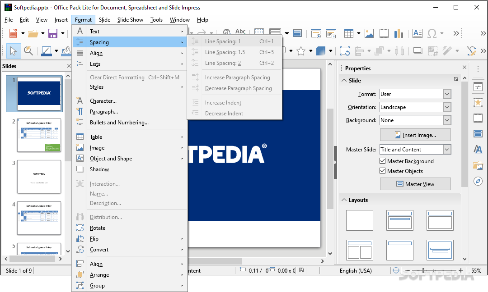Image resolution: width=488 pixels, height=292 pixels.
Task: Open the Tools menu
Action: pyautogui.click(x=156, y=20)
